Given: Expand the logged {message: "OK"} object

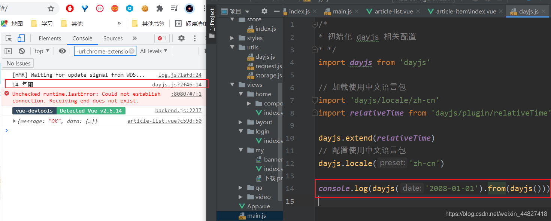Looking at the screenshot, I should 15,121.
